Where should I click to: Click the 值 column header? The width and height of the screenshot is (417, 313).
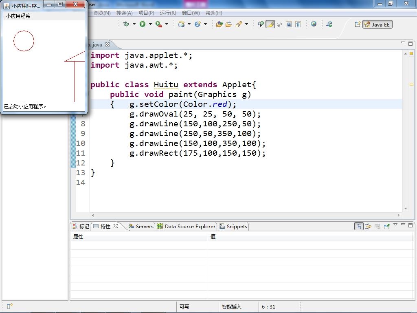tap(310, 237)
